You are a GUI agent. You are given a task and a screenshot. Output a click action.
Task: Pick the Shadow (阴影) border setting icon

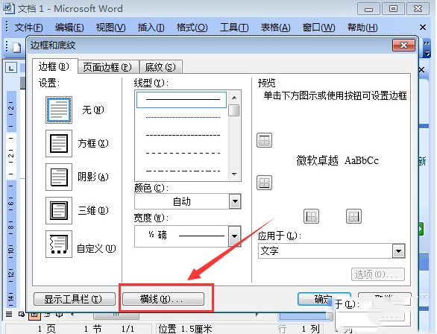pyautogui.click(x=59, y=177)
